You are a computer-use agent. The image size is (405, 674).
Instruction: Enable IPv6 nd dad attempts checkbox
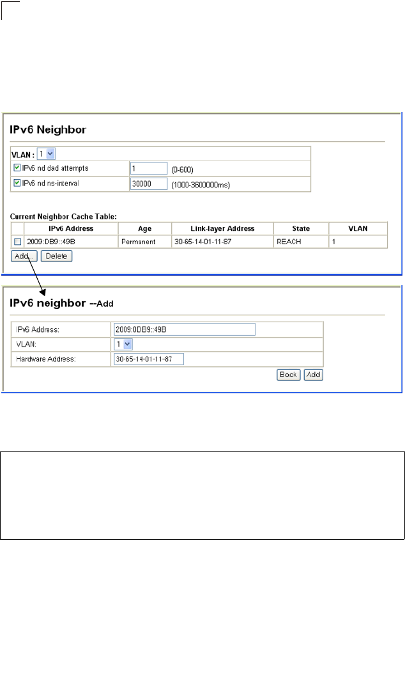17,168
